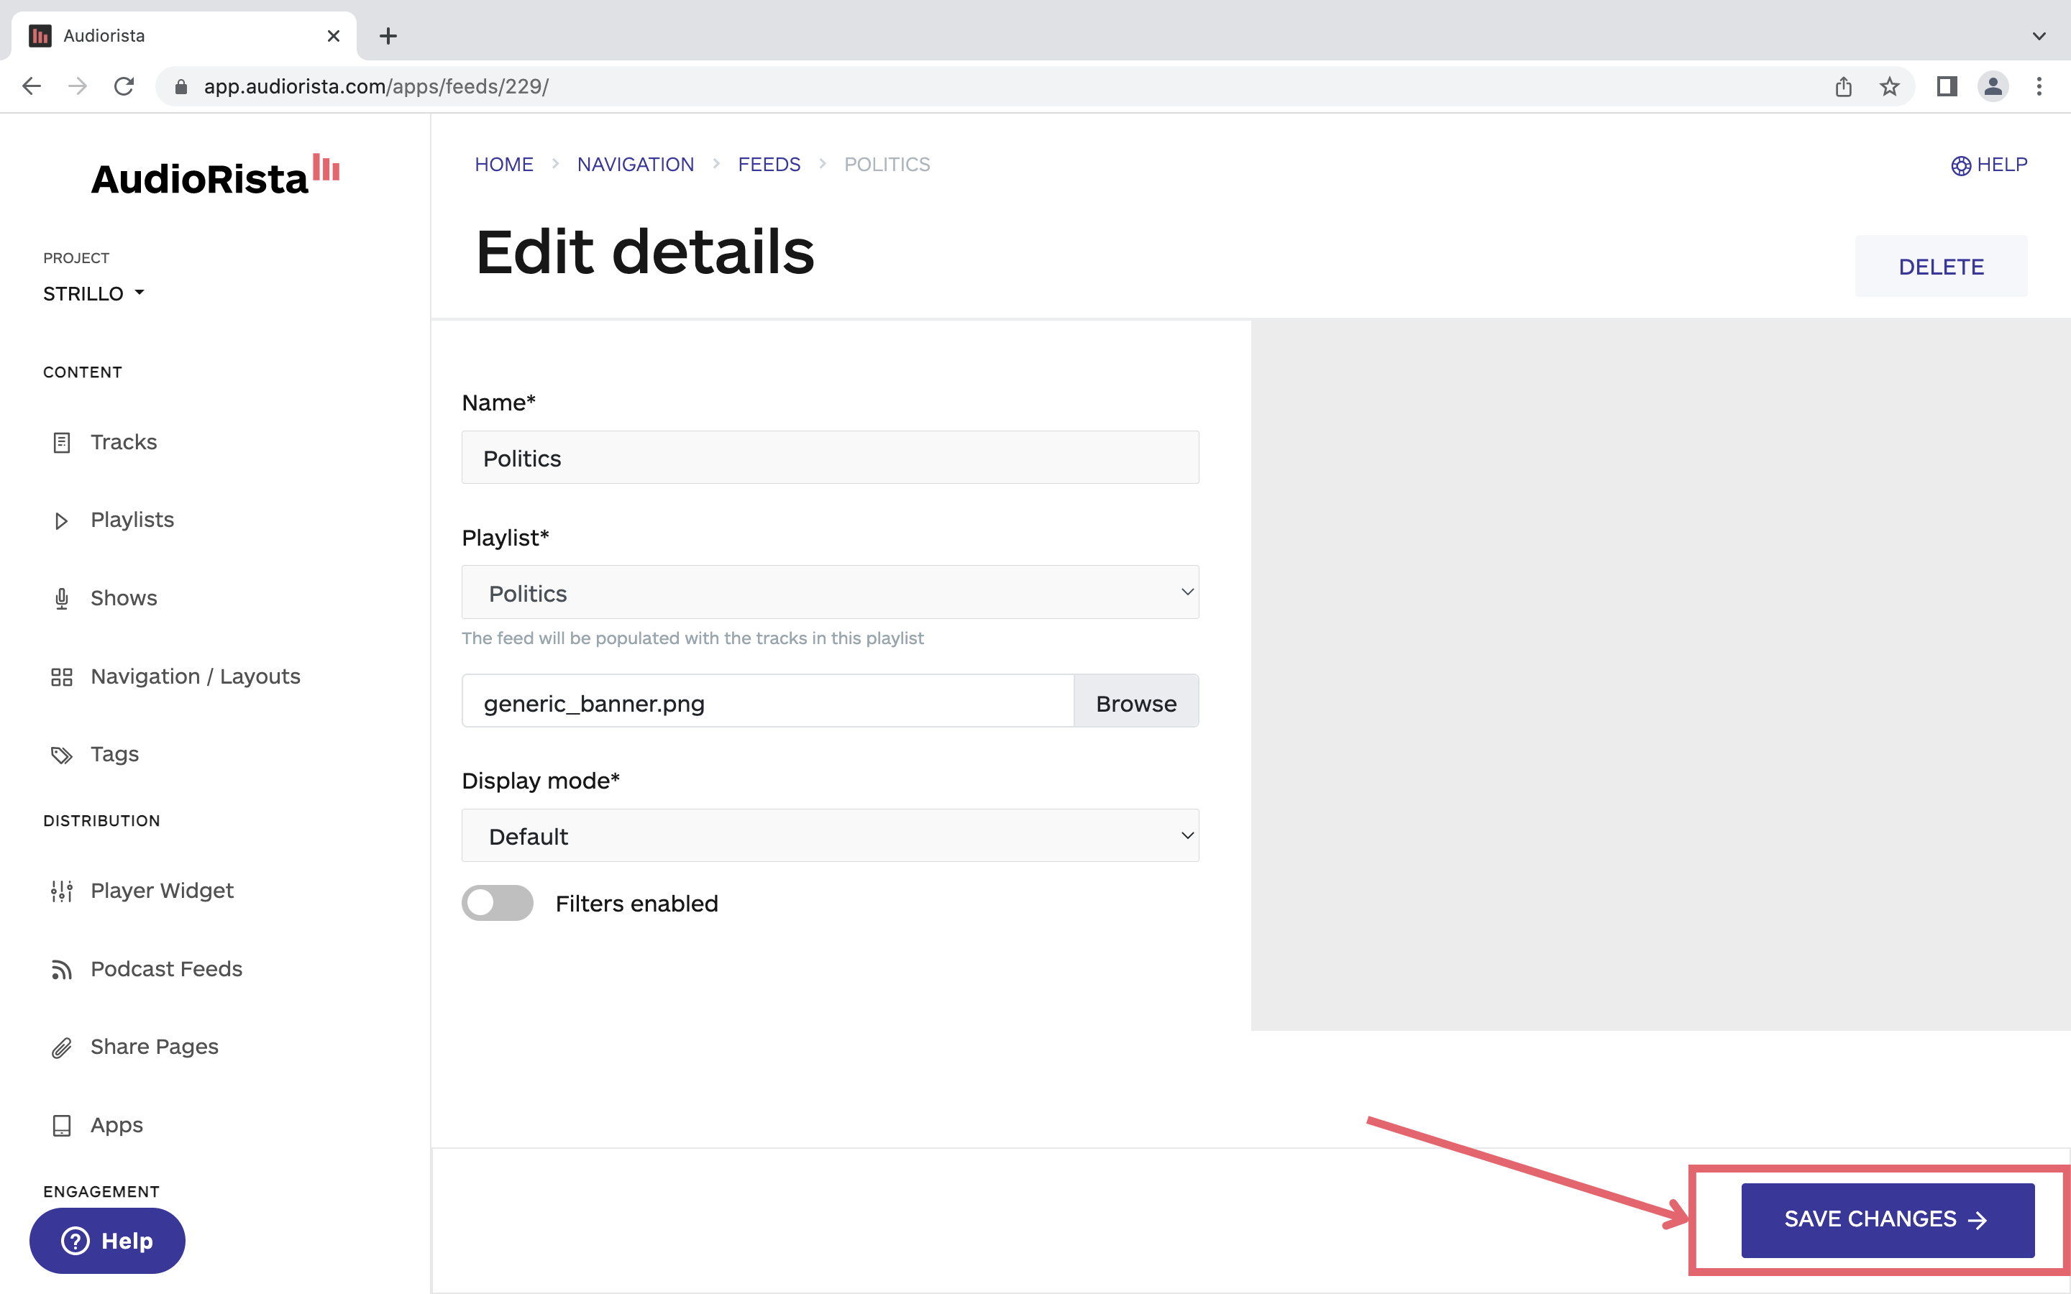Image resolution: width=2071 pixels, height=1294 pixels.
Task: Open Share Pages section
Action: [x=154, y=1047]
